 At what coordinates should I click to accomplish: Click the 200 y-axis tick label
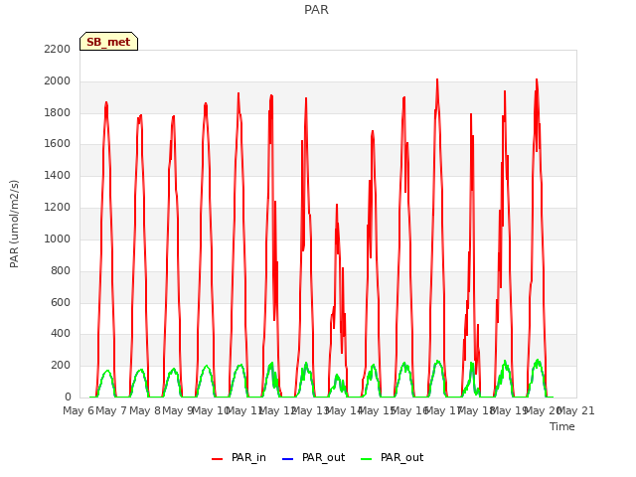[x=61, y=365]
